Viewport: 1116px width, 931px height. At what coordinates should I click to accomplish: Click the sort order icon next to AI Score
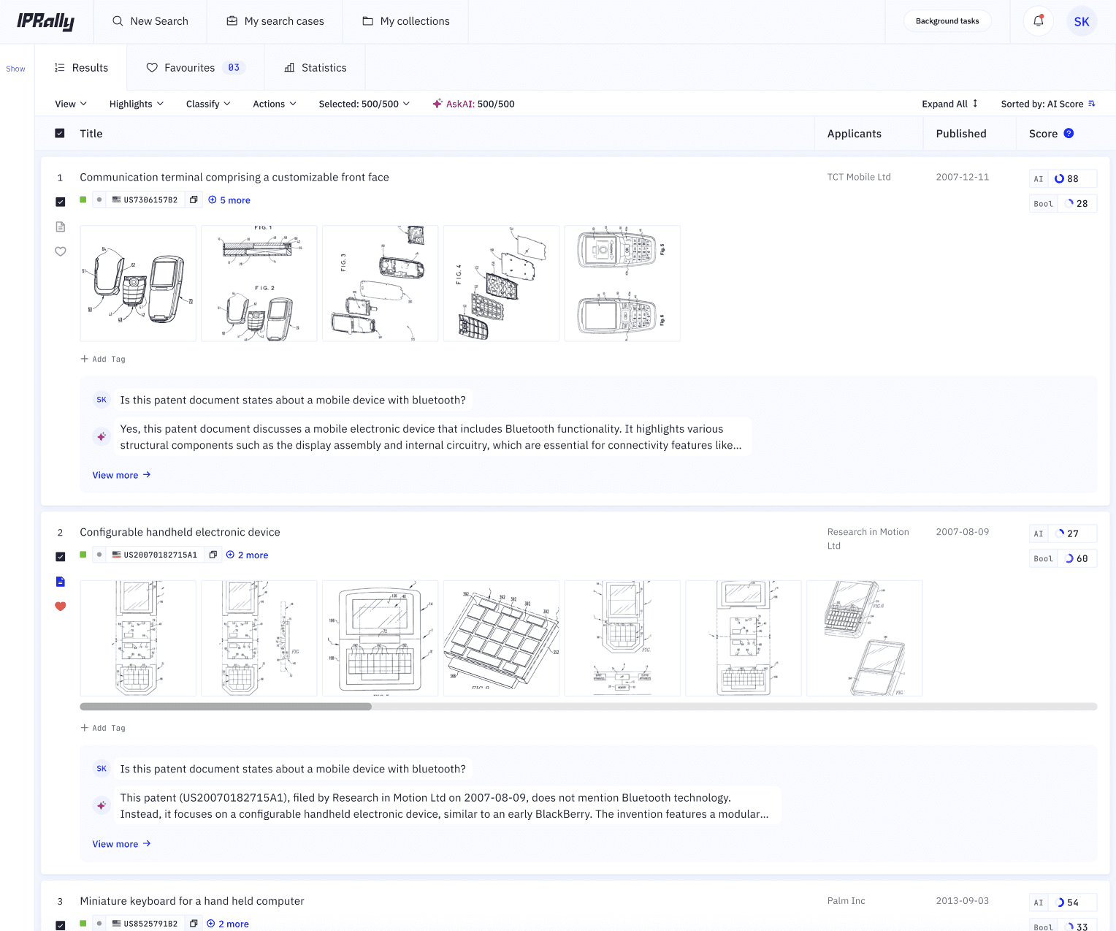pyautogui.click(x=1092, y=104)
